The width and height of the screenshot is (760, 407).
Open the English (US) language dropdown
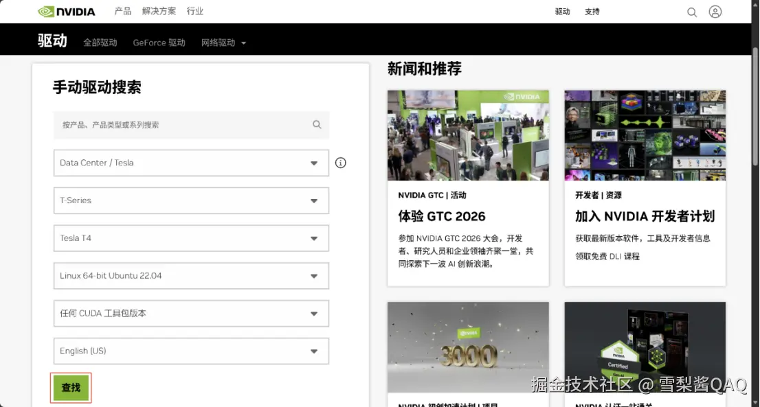click(192, 351)
